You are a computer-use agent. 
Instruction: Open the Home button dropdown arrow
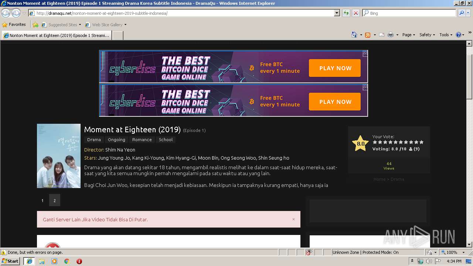coord(361,35)
